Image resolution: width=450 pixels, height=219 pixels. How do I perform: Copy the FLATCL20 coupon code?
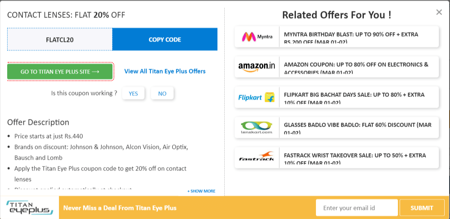165,39
